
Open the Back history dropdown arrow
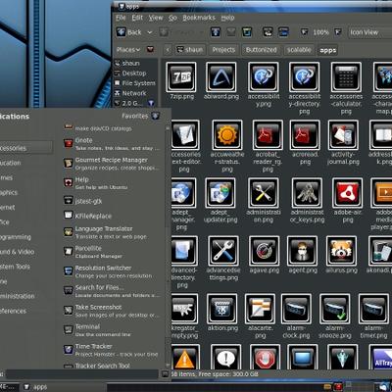pyautogui.click(x=150, y=32)
